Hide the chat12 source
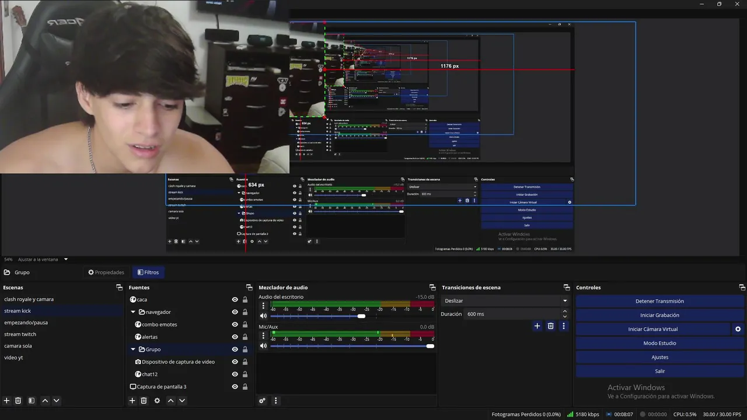Screen dimensions: 747x420 (235, 374)
